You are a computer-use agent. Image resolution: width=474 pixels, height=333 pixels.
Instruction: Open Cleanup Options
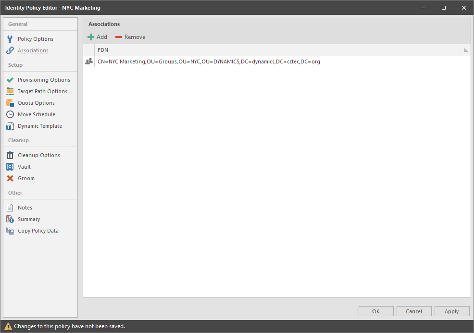point(39,155)
